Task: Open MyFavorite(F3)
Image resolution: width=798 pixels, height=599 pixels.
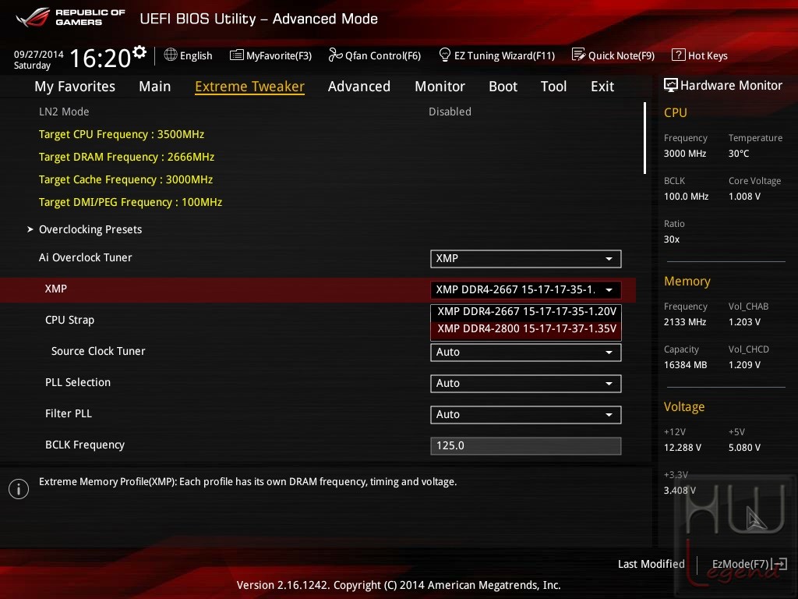Action: point(270,55)
